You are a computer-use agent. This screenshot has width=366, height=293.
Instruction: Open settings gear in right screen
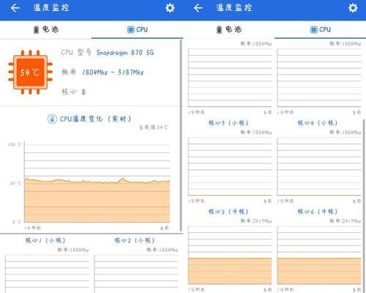coord(353,8)
